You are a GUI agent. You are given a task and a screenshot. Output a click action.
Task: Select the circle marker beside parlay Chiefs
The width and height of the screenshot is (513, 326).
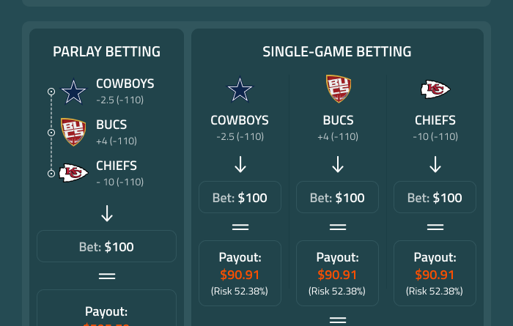coord(51,174)
